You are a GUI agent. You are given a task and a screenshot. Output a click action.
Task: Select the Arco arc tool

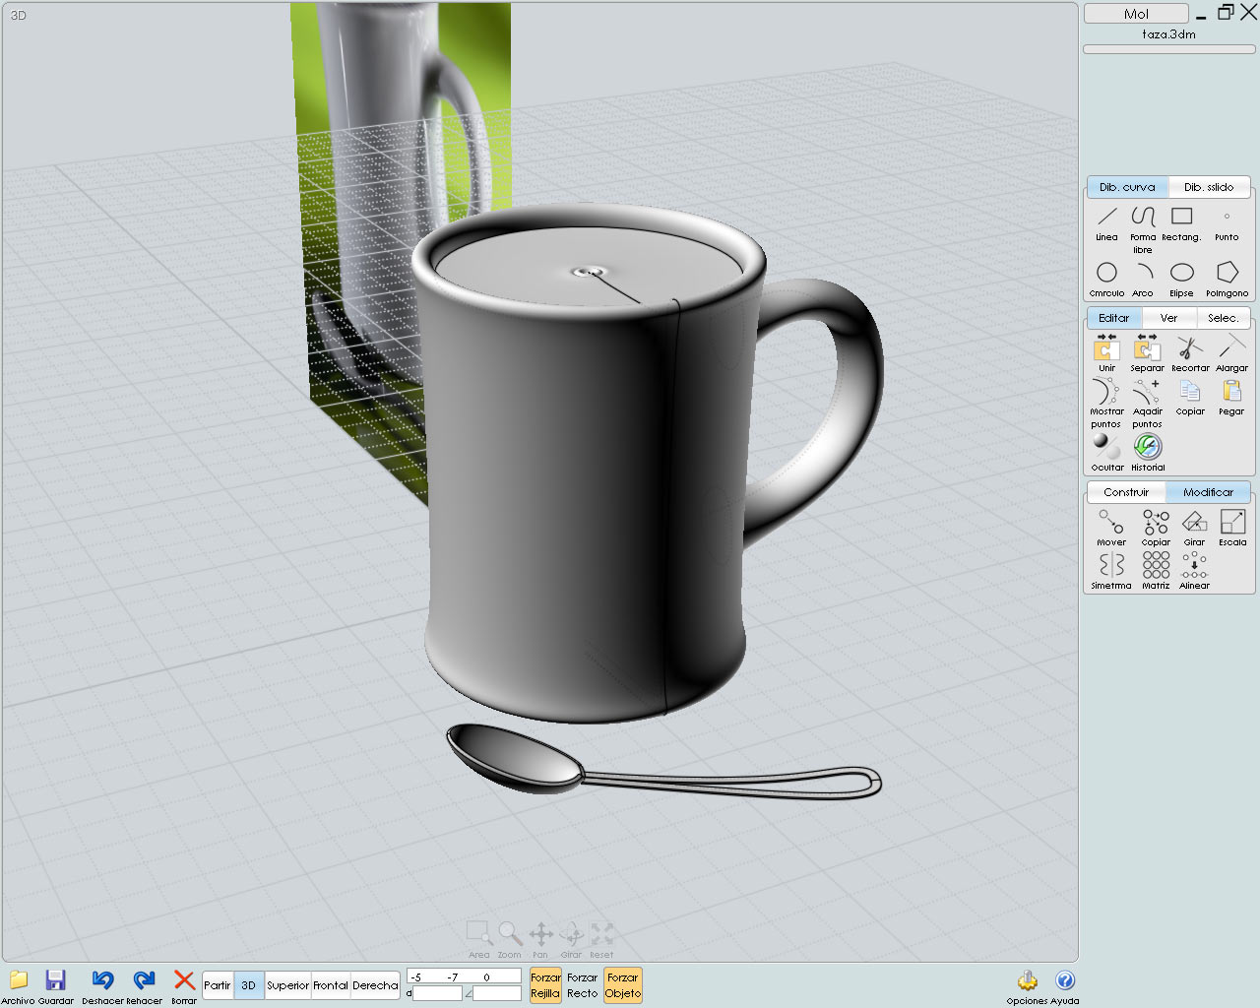point(1143,279)
